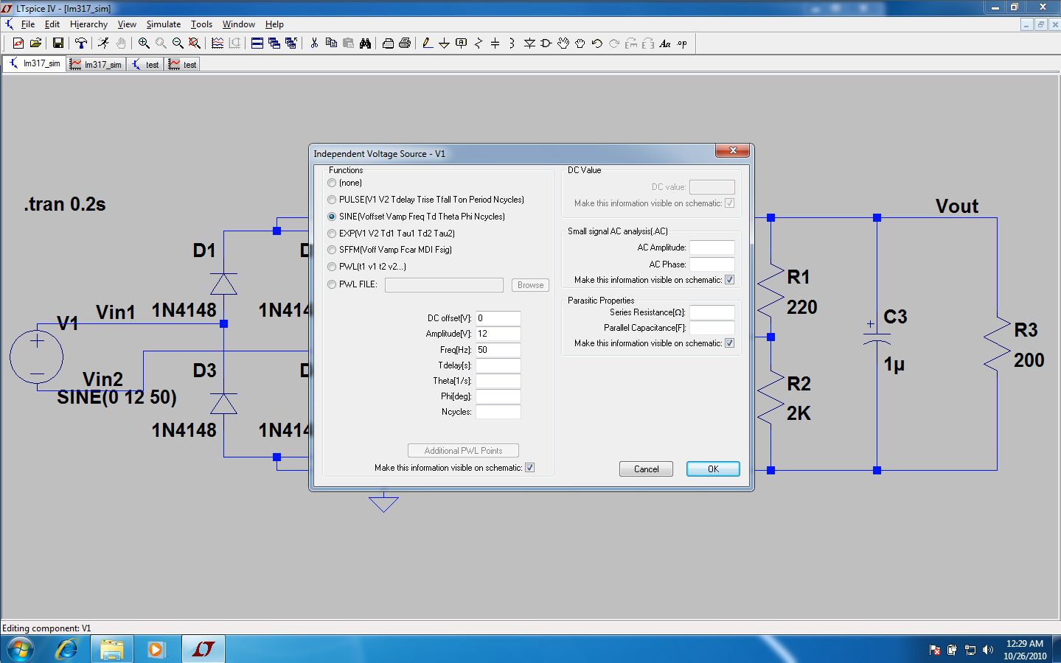Toggle Functions 'visible on schematic' checkbox

[529, 468]
